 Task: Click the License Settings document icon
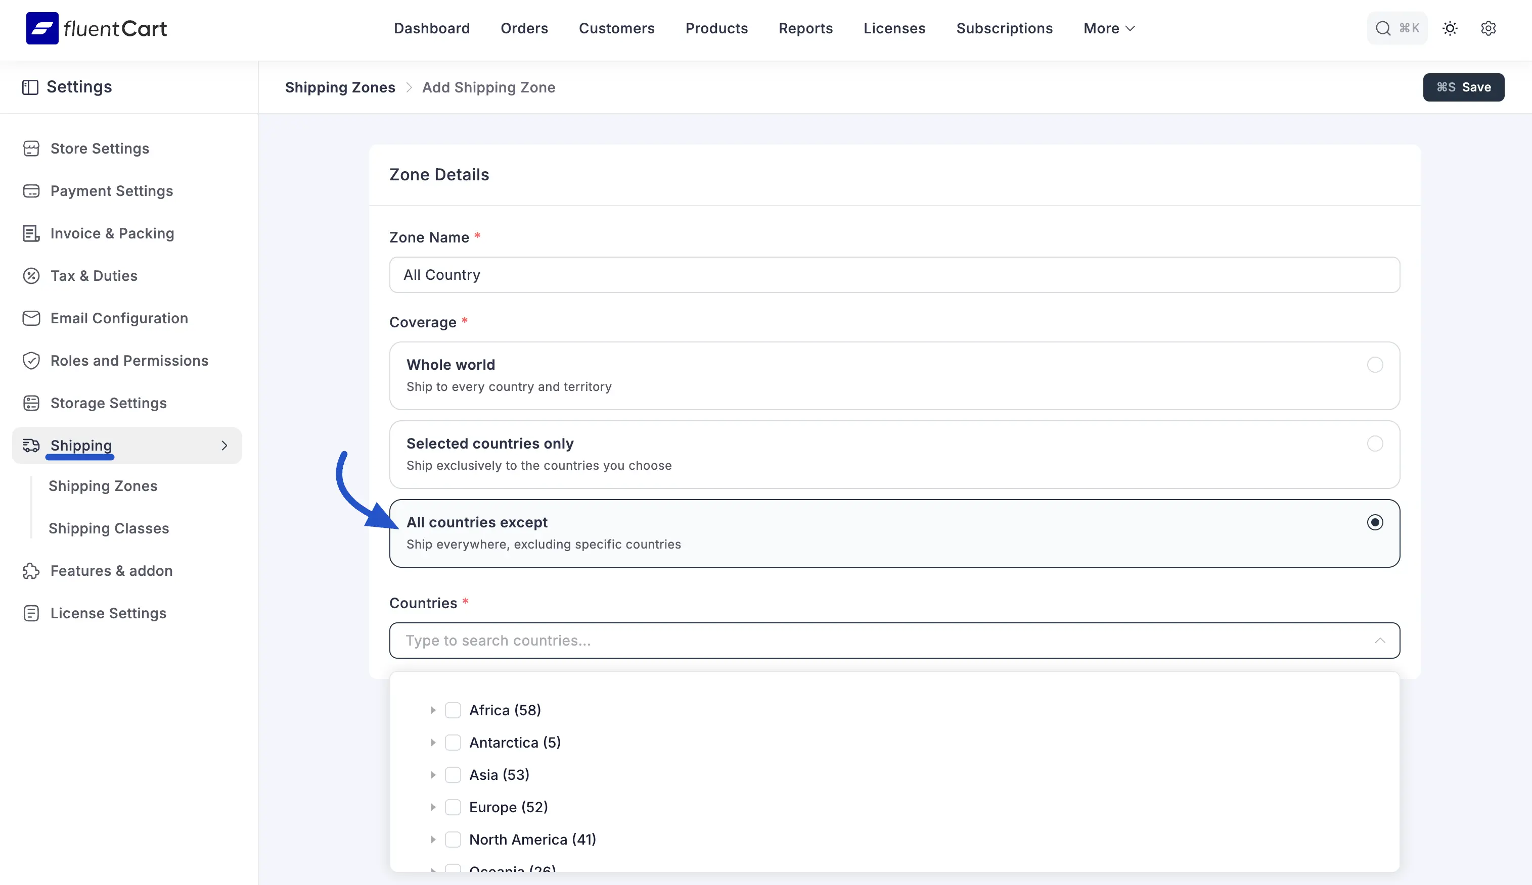(31, 613)
